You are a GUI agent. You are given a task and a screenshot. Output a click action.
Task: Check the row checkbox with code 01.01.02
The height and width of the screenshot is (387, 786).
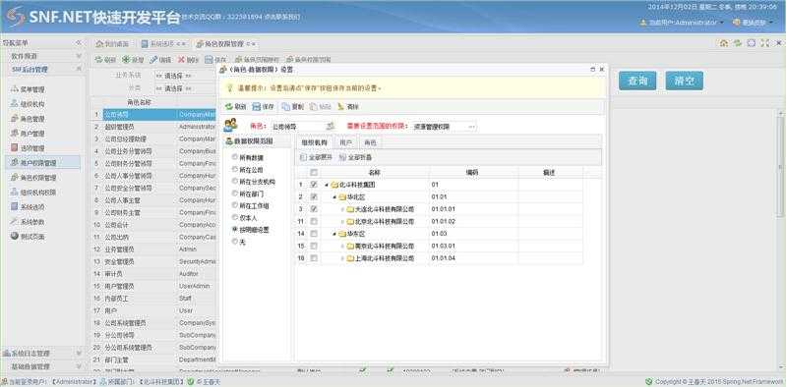point(314,221)
